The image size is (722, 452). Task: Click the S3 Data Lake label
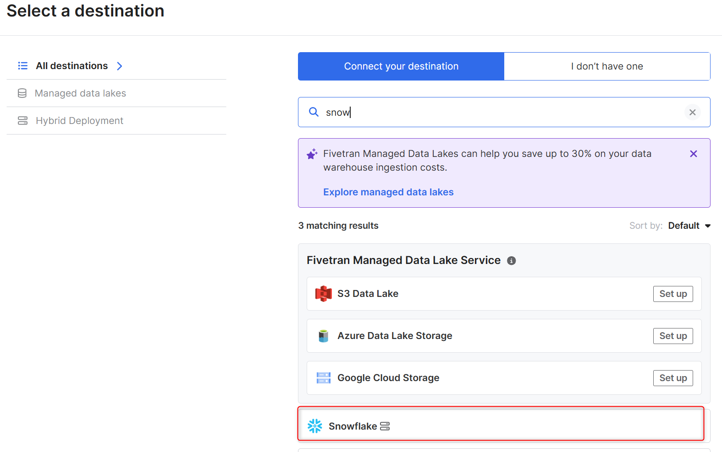[368, 294]
